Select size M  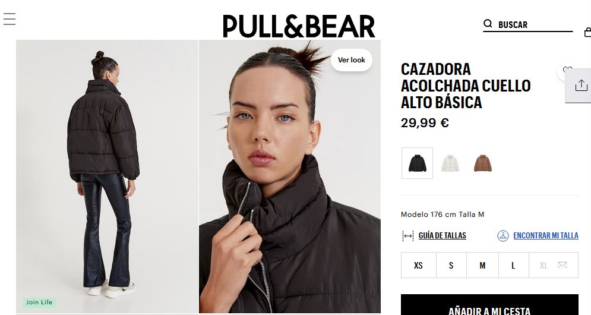[x=482, y=265]
